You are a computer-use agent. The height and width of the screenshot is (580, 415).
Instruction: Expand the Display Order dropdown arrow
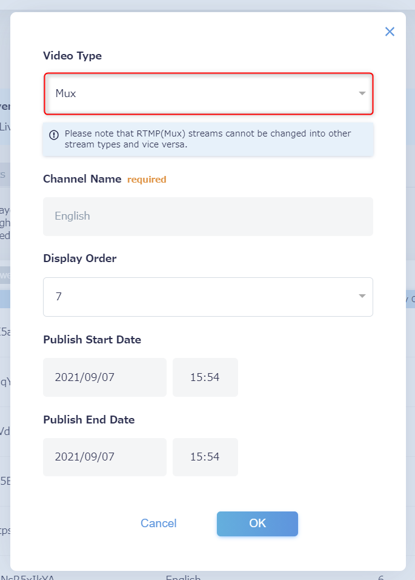tap(362, 296)
